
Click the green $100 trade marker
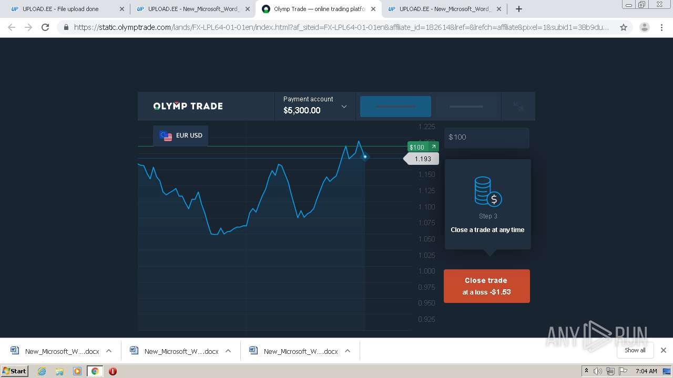pyautogui.click(x=423, y=147)
